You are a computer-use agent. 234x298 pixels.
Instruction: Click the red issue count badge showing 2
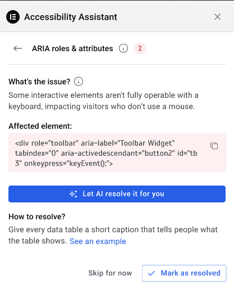coord(140,48)
